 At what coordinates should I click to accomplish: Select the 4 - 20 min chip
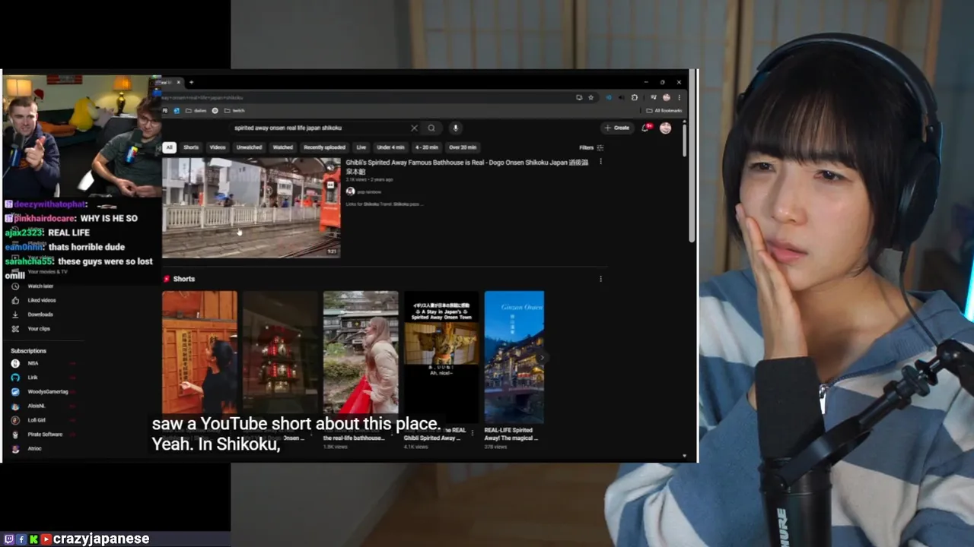[x=427, y=147]
